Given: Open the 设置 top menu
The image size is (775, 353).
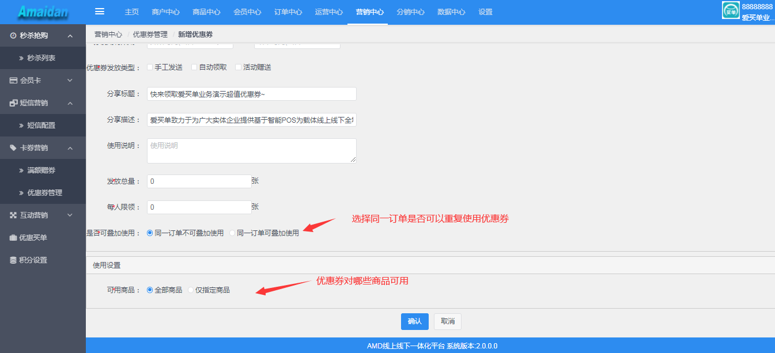Looking at the screenshot, I should pos(485,12).
